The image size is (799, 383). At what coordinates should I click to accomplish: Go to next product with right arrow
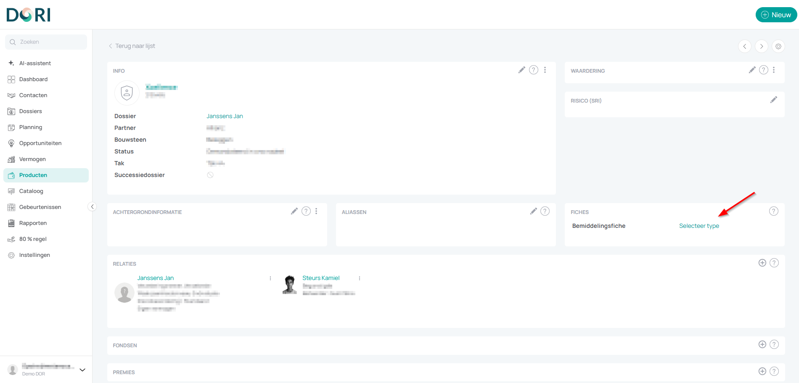762,46
